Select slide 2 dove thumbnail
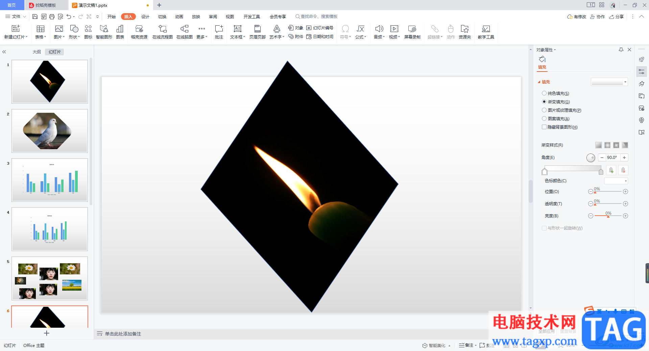Viewport: 649px width, 351px height. pos(50,131)
